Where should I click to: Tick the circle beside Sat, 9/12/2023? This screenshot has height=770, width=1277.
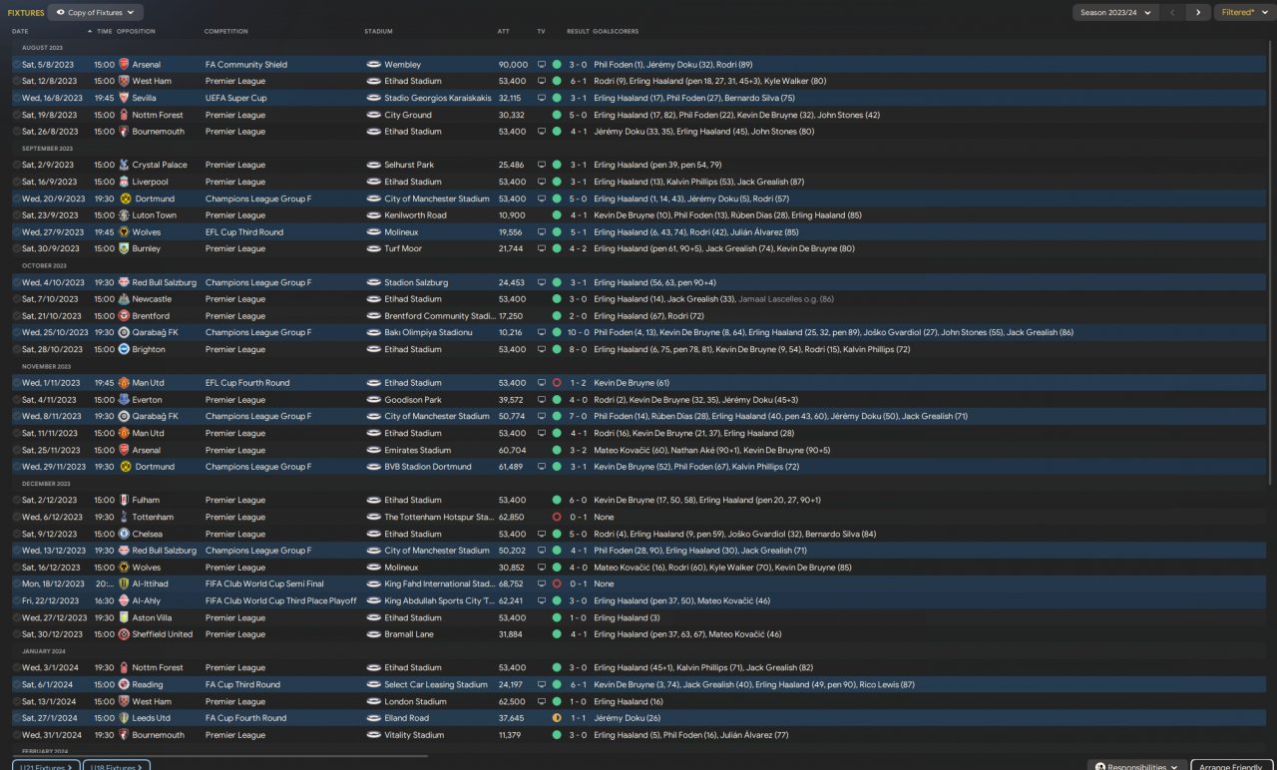[16, 534]
